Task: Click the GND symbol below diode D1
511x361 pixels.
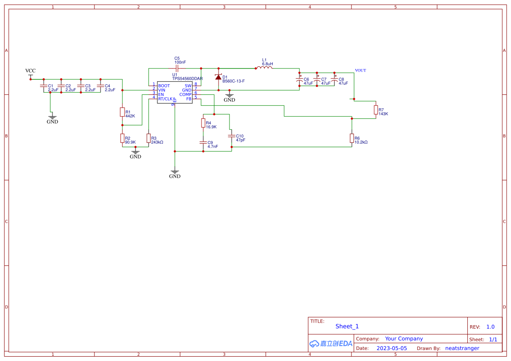Action: click(x=229, y=95)
